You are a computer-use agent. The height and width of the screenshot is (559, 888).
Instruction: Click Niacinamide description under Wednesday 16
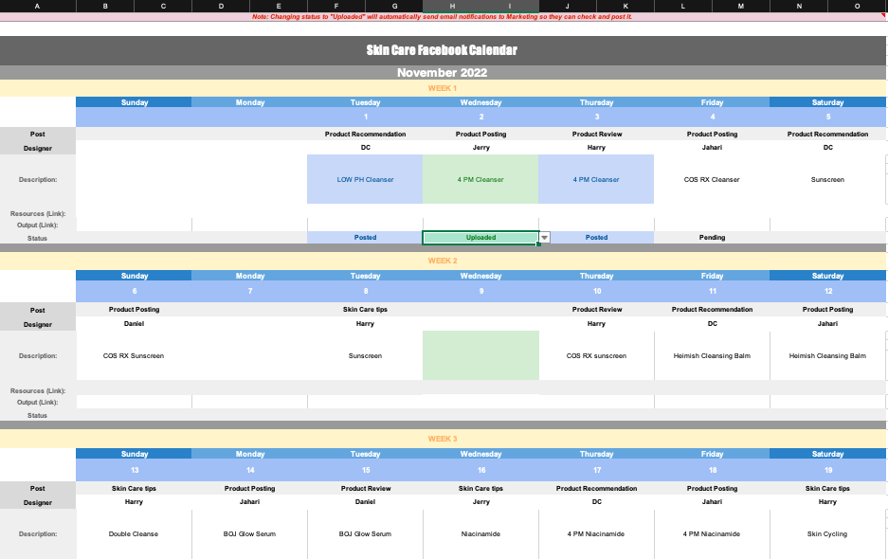coord(480,534)
